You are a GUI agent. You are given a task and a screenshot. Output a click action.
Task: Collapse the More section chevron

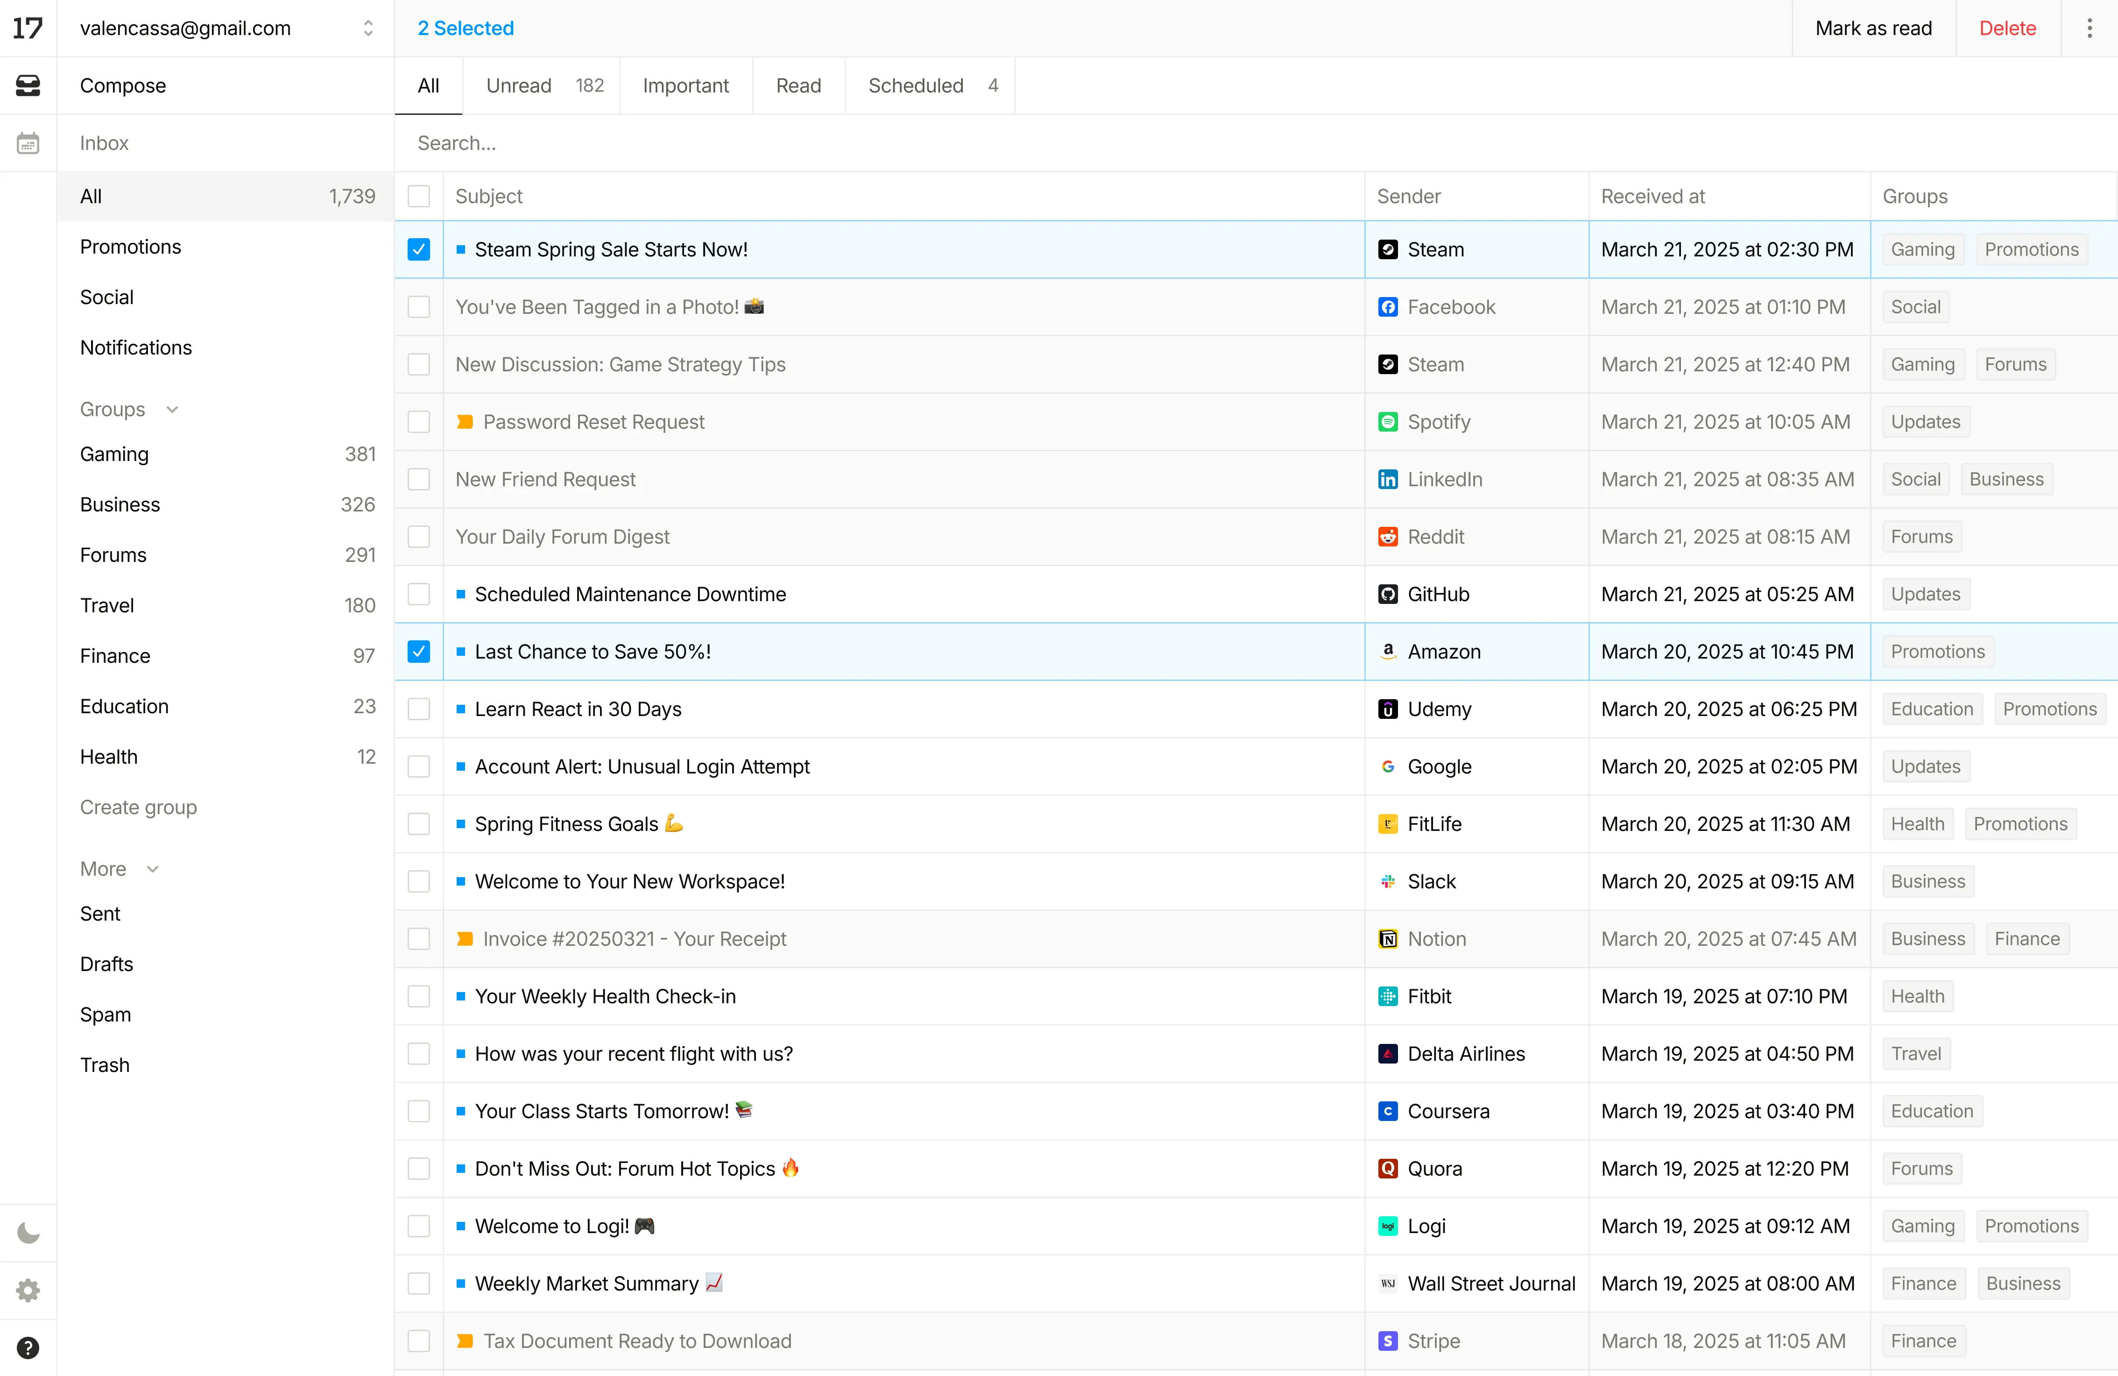tap(153, 869)
